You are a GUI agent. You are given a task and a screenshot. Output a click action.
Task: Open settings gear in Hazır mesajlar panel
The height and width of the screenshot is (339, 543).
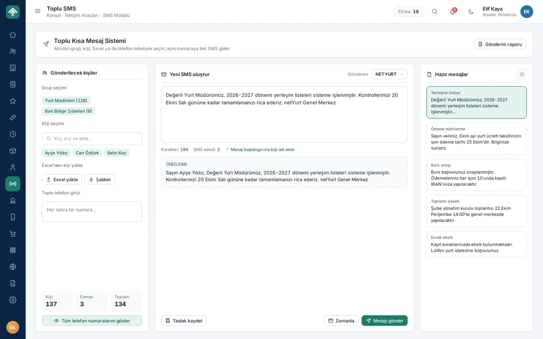(522, 74)
